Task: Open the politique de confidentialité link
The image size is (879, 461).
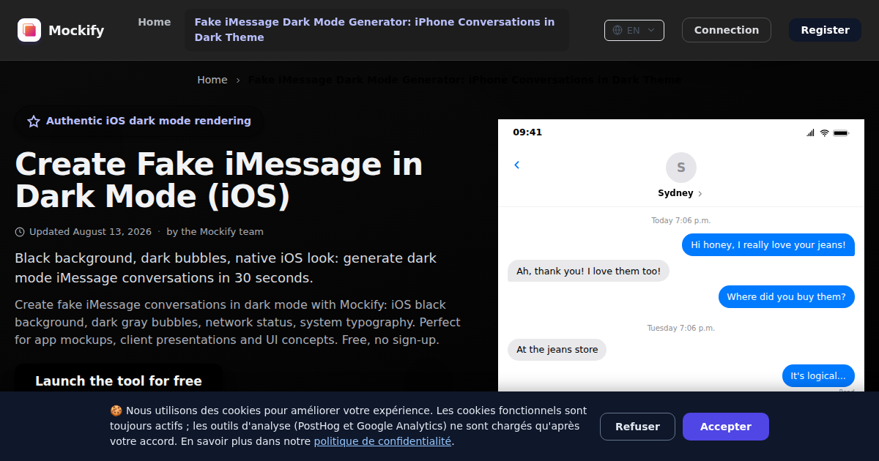Action: pyautogui.click(x=382, y=442)
